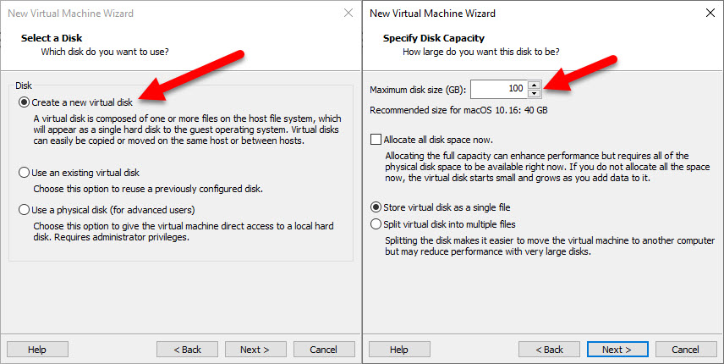Click the Recommended size for macOS text
This screenshot has height=364, width=724.
click(458, 110)
